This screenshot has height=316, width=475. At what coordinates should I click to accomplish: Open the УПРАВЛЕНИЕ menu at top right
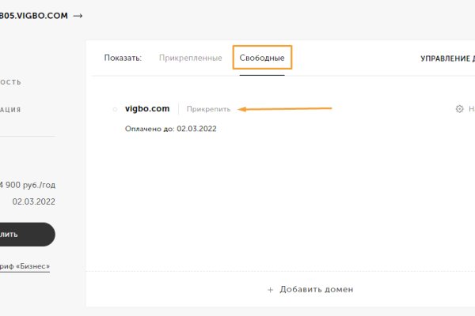[446, 58]
